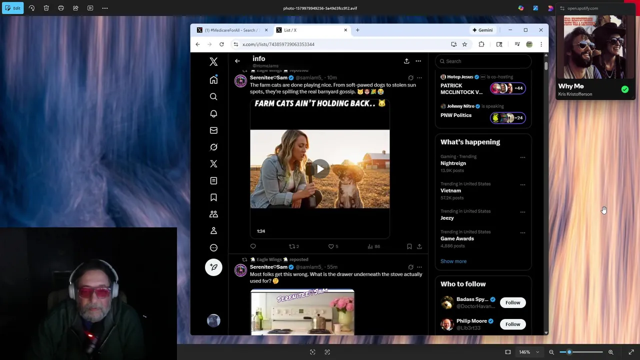Share the info list with the share icon
This screenshot has width=640, height=360.
click(x=406, y=61)
